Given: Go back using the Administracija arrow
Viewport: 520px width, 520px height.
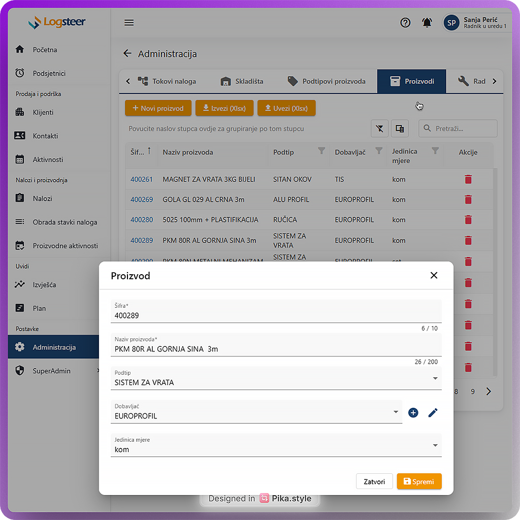Looking at the screenshot, I should (127, 54).
